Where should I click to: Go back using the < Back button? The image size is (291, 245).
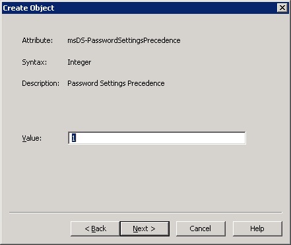[95, 228]
